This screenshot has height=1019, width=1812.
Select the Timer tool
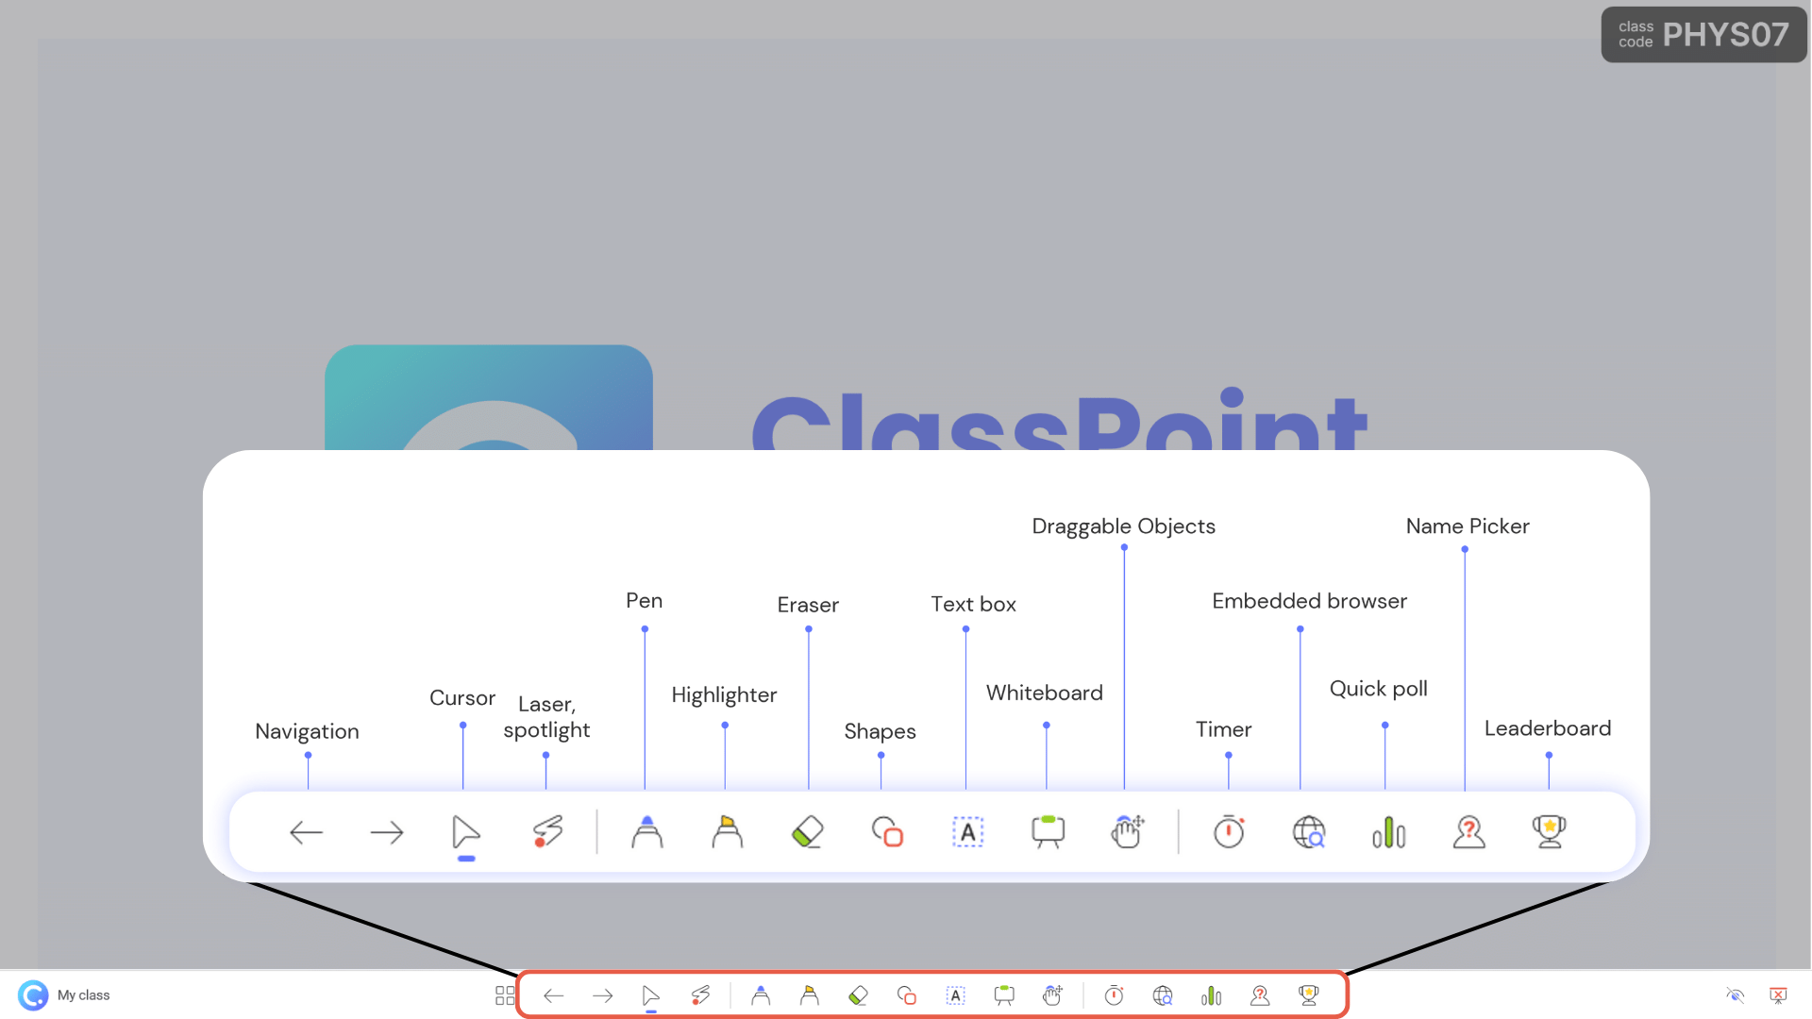click(x=1112, y=994)
